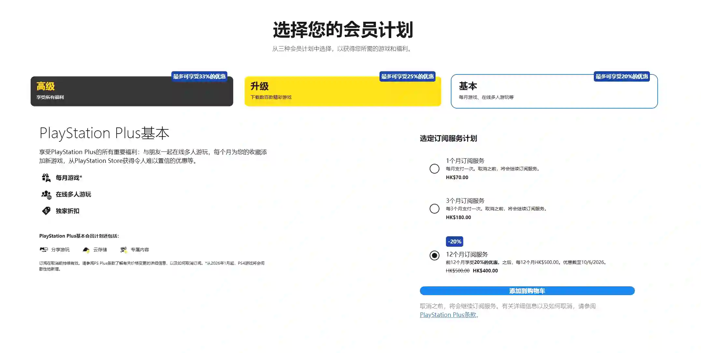This screenshot has height=353, width=701.
Task: Click the 分享游玩 controller handoff icon
Action: [x=44, y=250]
